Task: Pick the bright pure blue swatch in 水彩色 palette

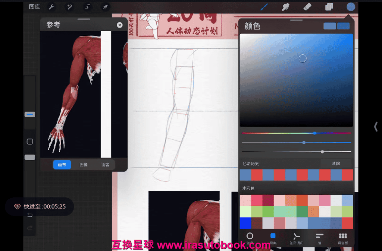Action: (x=245, y=223)
